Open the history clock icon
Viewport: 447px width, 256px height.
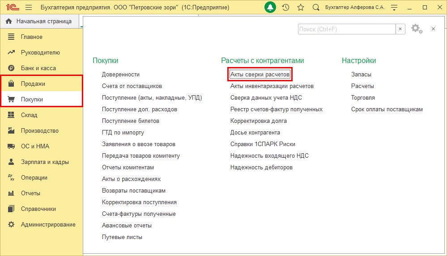click(285, 8)
